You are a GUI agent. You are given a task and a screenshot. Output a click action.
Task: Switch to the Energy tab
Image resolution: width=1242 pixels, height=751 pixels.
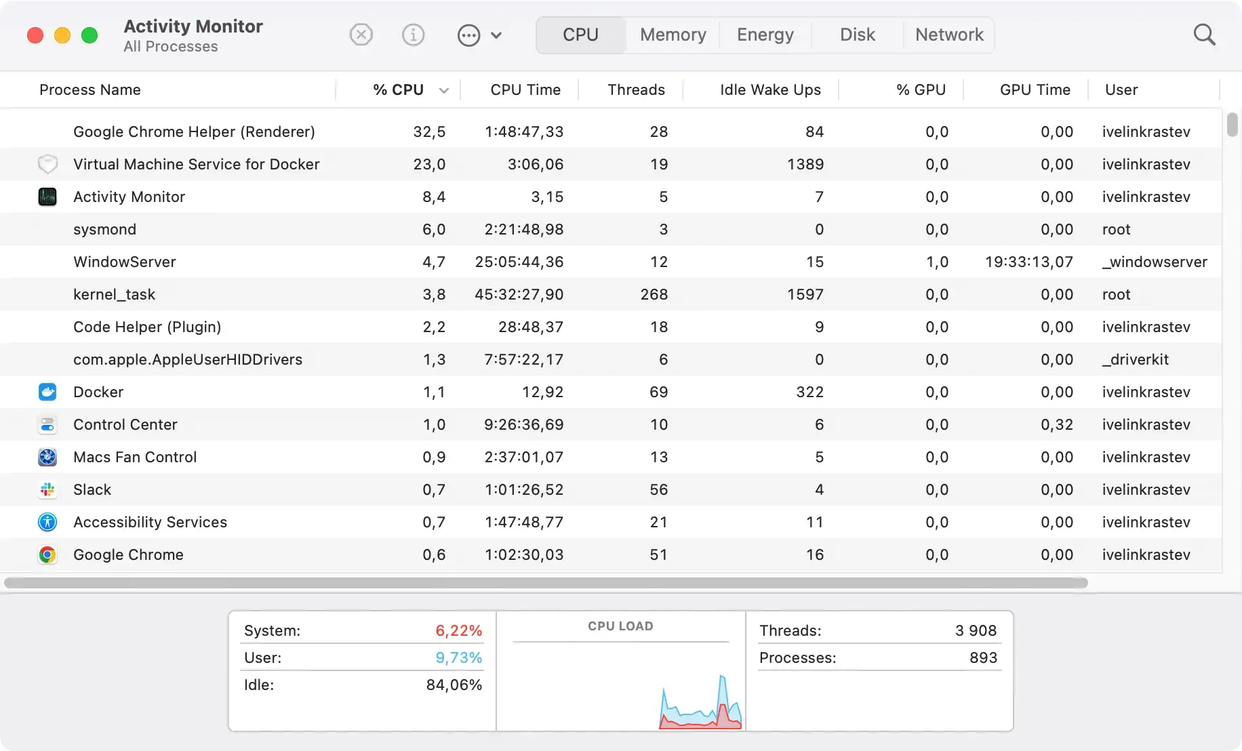(x=765, y=35)
